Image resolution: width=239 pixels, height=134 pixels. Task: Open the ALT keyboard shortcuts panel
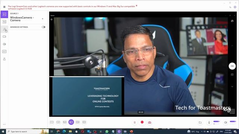pyautogui.click(x=4, y=51)
